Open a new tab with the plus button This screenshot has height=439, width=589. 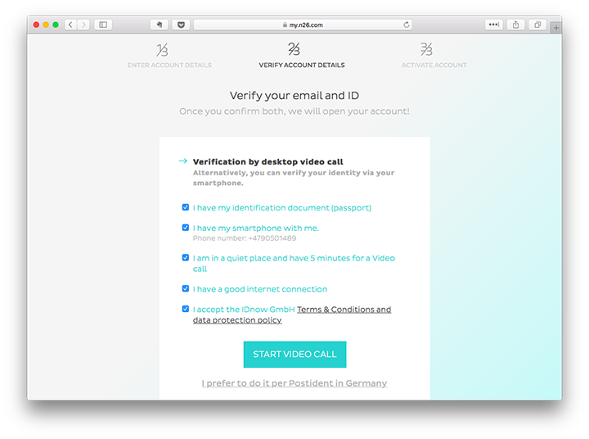point(556,28)
